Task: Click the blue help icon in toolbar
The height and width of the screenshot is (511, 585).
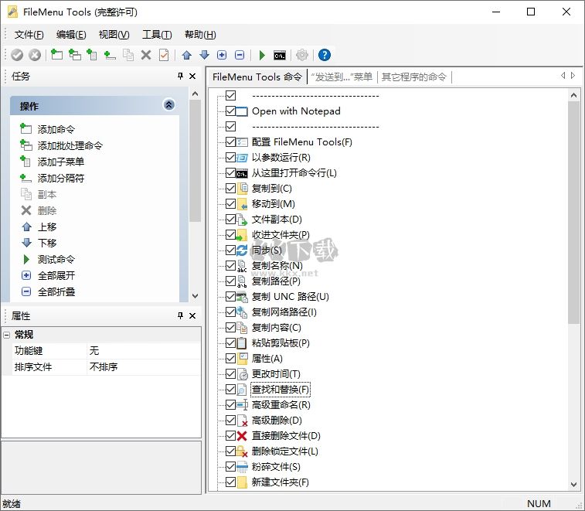Action: pyautogui.click(x=325, y=55)
